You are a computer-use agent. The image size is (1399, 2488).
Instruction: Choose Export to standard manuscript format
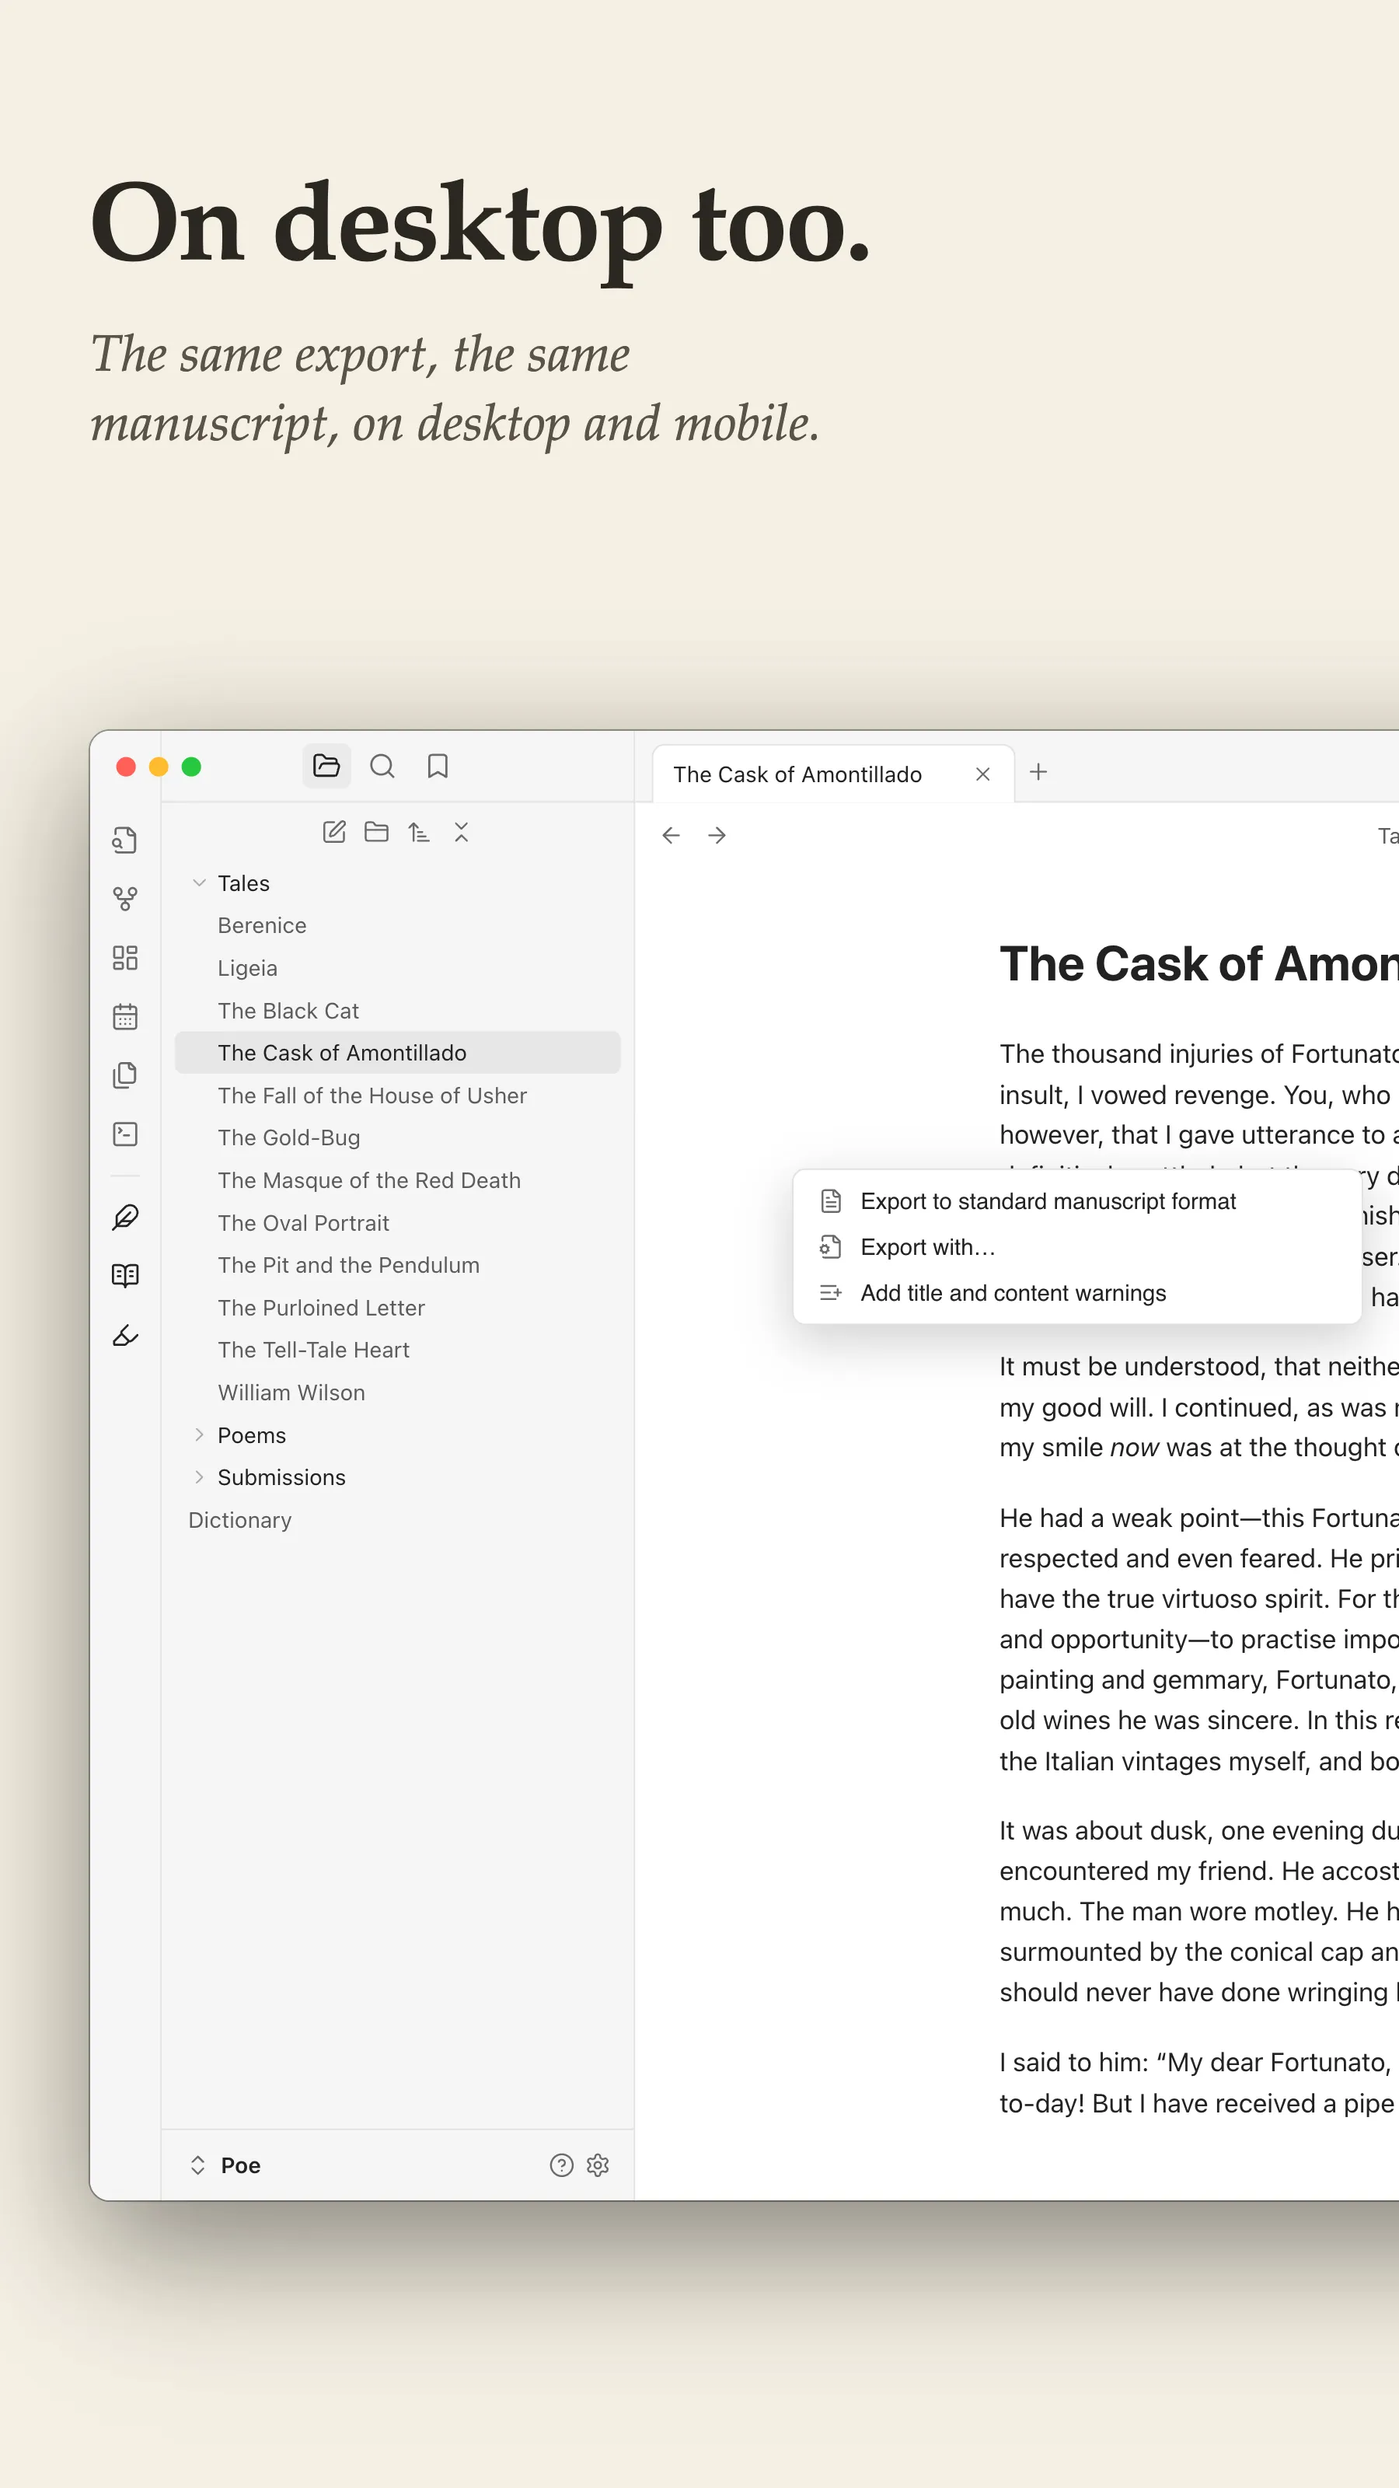1076,1201
